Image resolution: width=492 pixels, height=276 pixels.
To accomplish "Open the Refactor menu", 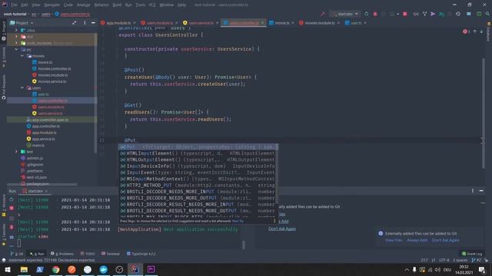I will pyautogui.click(x=101, y=5).
